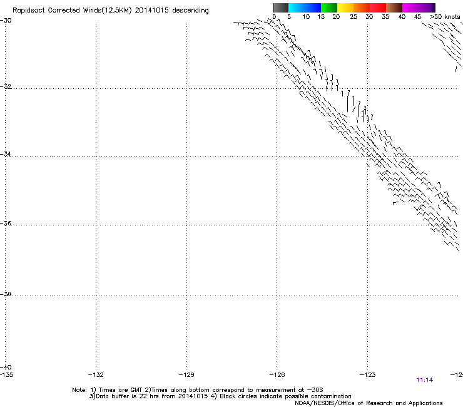Click the gray 0-5 knots color swatch
The image size is (463, 407).
pyautogui.click(x=280, y=8)
